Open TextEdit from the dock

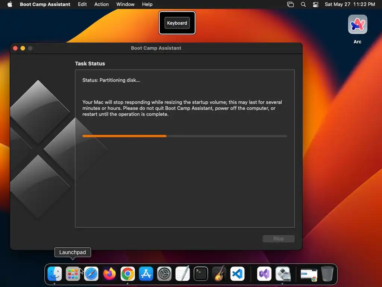click(182, 274)
